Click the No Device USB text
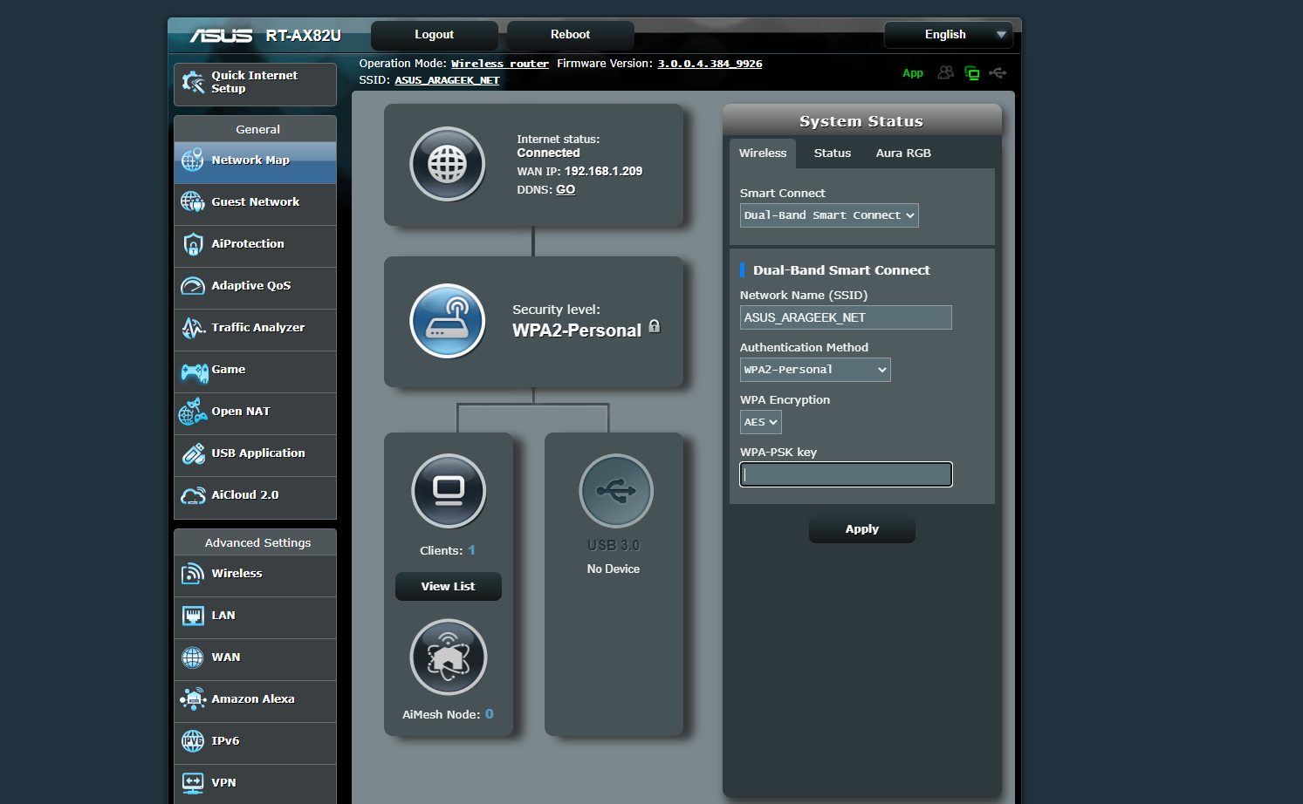 pos(614,569)
